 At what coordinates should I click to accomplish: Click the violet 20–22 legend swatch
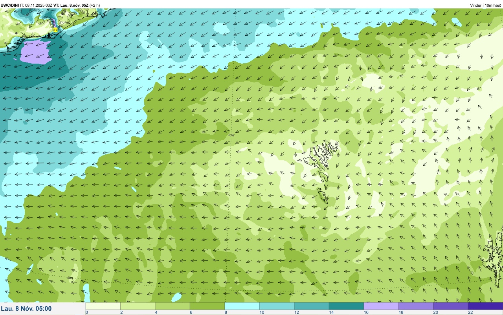tap(451, 306)
